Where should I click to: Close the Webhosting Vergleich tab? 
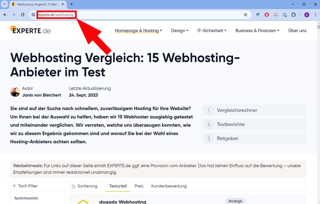point(63,4)
